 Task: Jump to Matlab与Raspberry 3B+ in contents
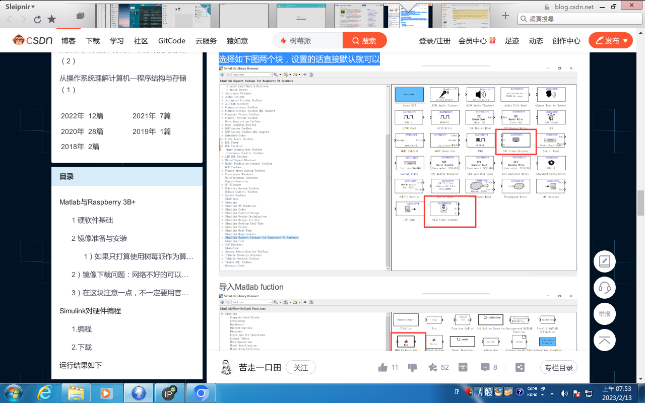click(x=98, y=202)
